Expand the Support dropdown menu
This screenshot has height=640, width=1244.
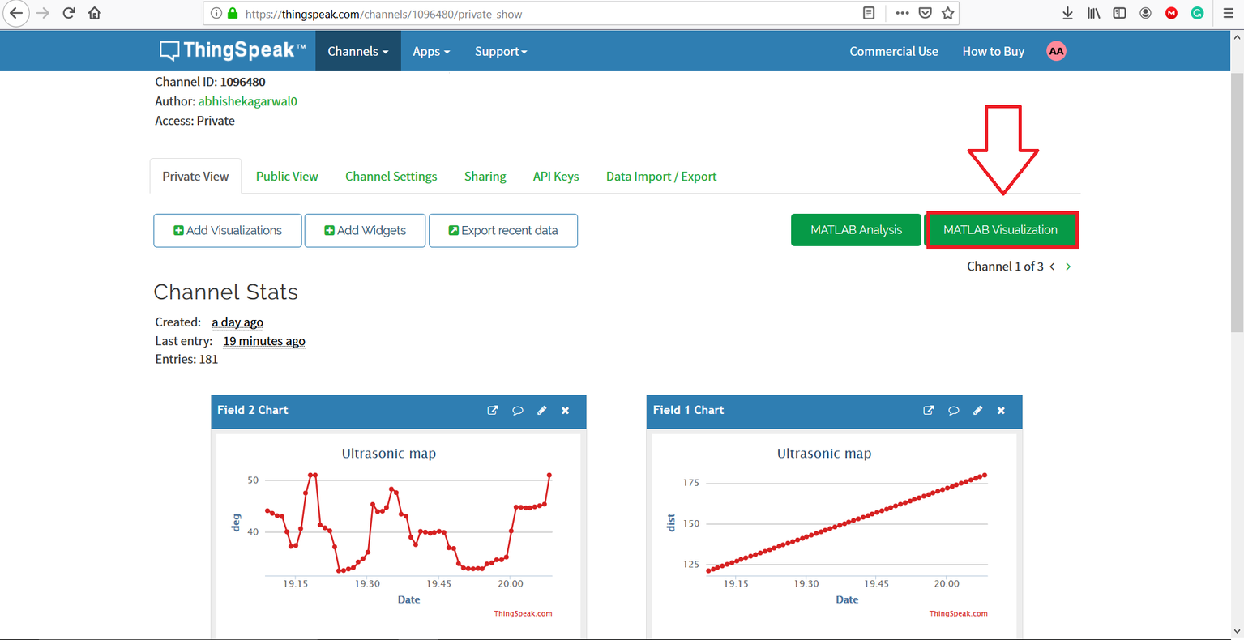(500, 51)
